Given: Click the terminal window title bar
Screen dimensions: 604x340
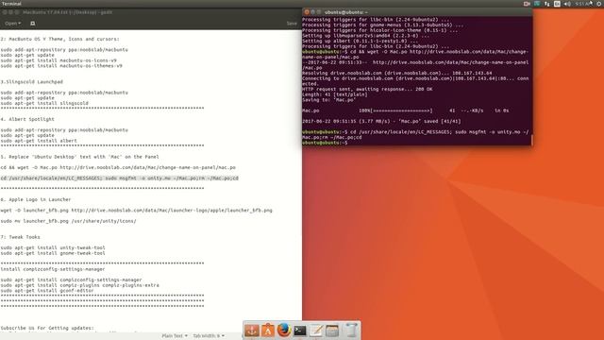Looking at the screenshot, I should pos(417,12).
